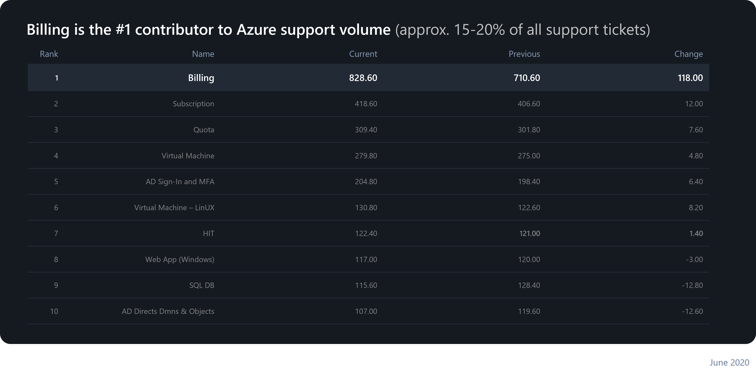Sort by the Name column header
The height and width of the screenshot is (373, 756).
[x=203, y=54]
